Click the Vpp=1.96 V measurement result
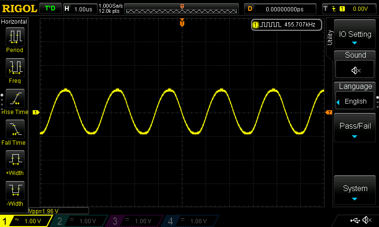The height and width of the screenshot is (227, 379). click(x=44, y=211)
